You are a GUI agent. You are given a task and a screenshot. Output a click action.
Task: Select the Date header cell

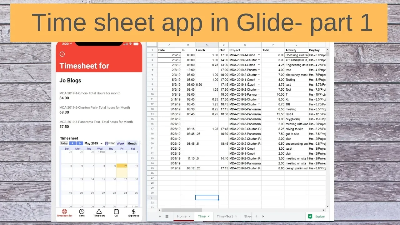pyautogui.click(x=169, y=50)
